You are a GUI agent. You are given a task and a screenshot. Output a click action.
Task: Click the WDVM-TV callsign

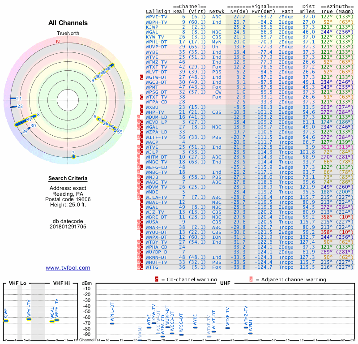(156, 187)
